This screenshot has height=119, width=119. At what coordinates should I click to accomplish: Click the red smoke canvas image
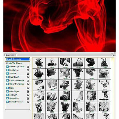coord(59,26)
